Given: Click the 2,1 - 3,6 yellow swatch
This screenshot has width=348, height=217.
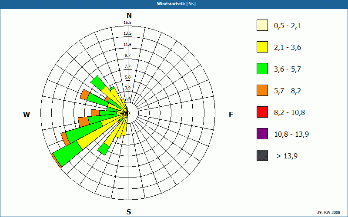Looking at the screenshot, I should (x=262, y=47).
